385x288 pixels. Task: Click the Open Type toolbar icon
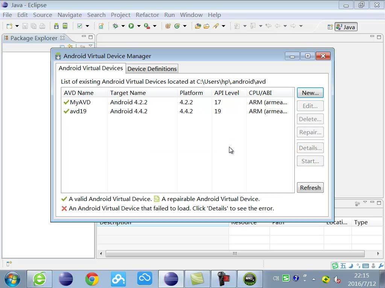[x=198, y=26]
